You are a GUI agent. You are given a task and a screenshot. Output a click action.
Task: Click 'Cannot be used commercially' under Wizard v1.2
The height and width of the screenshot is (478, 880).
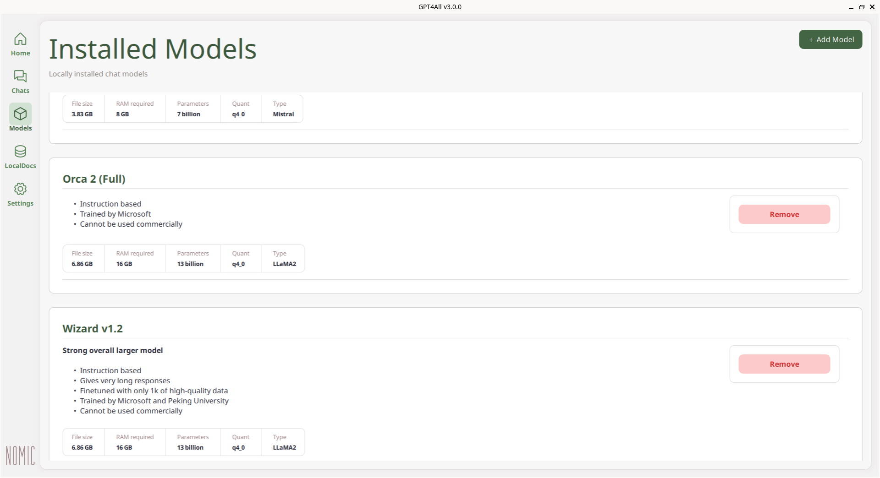131,411
